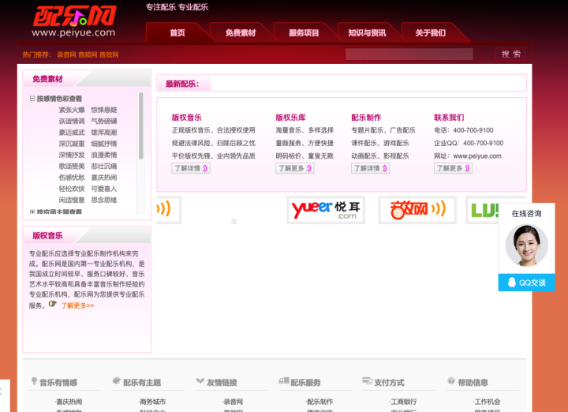The width and height of the screenshot is (568, 412).
Task: Click 了解详情 under 版权音乐
Action: point(191,168)
